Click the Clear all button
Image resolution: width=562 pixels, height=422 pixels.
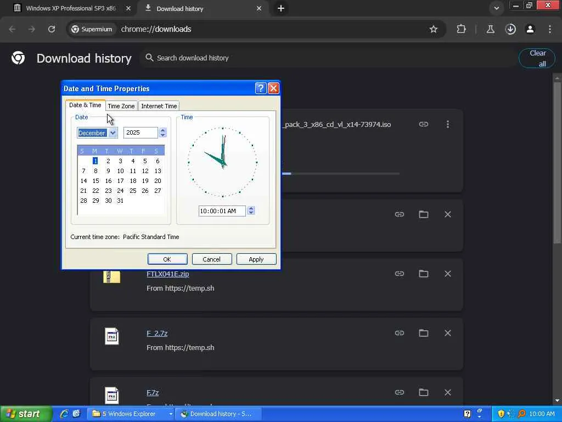[537, 58]
